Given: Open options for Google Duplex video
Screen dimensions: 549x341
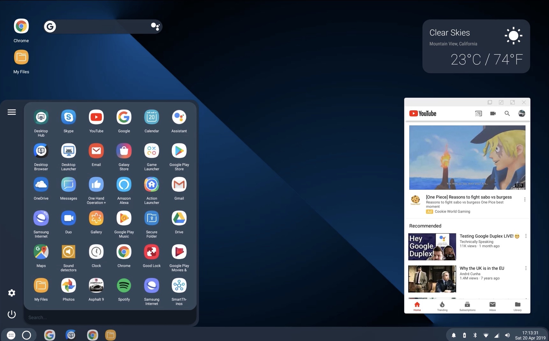Looking at the screenshot, I should [526, 236].
